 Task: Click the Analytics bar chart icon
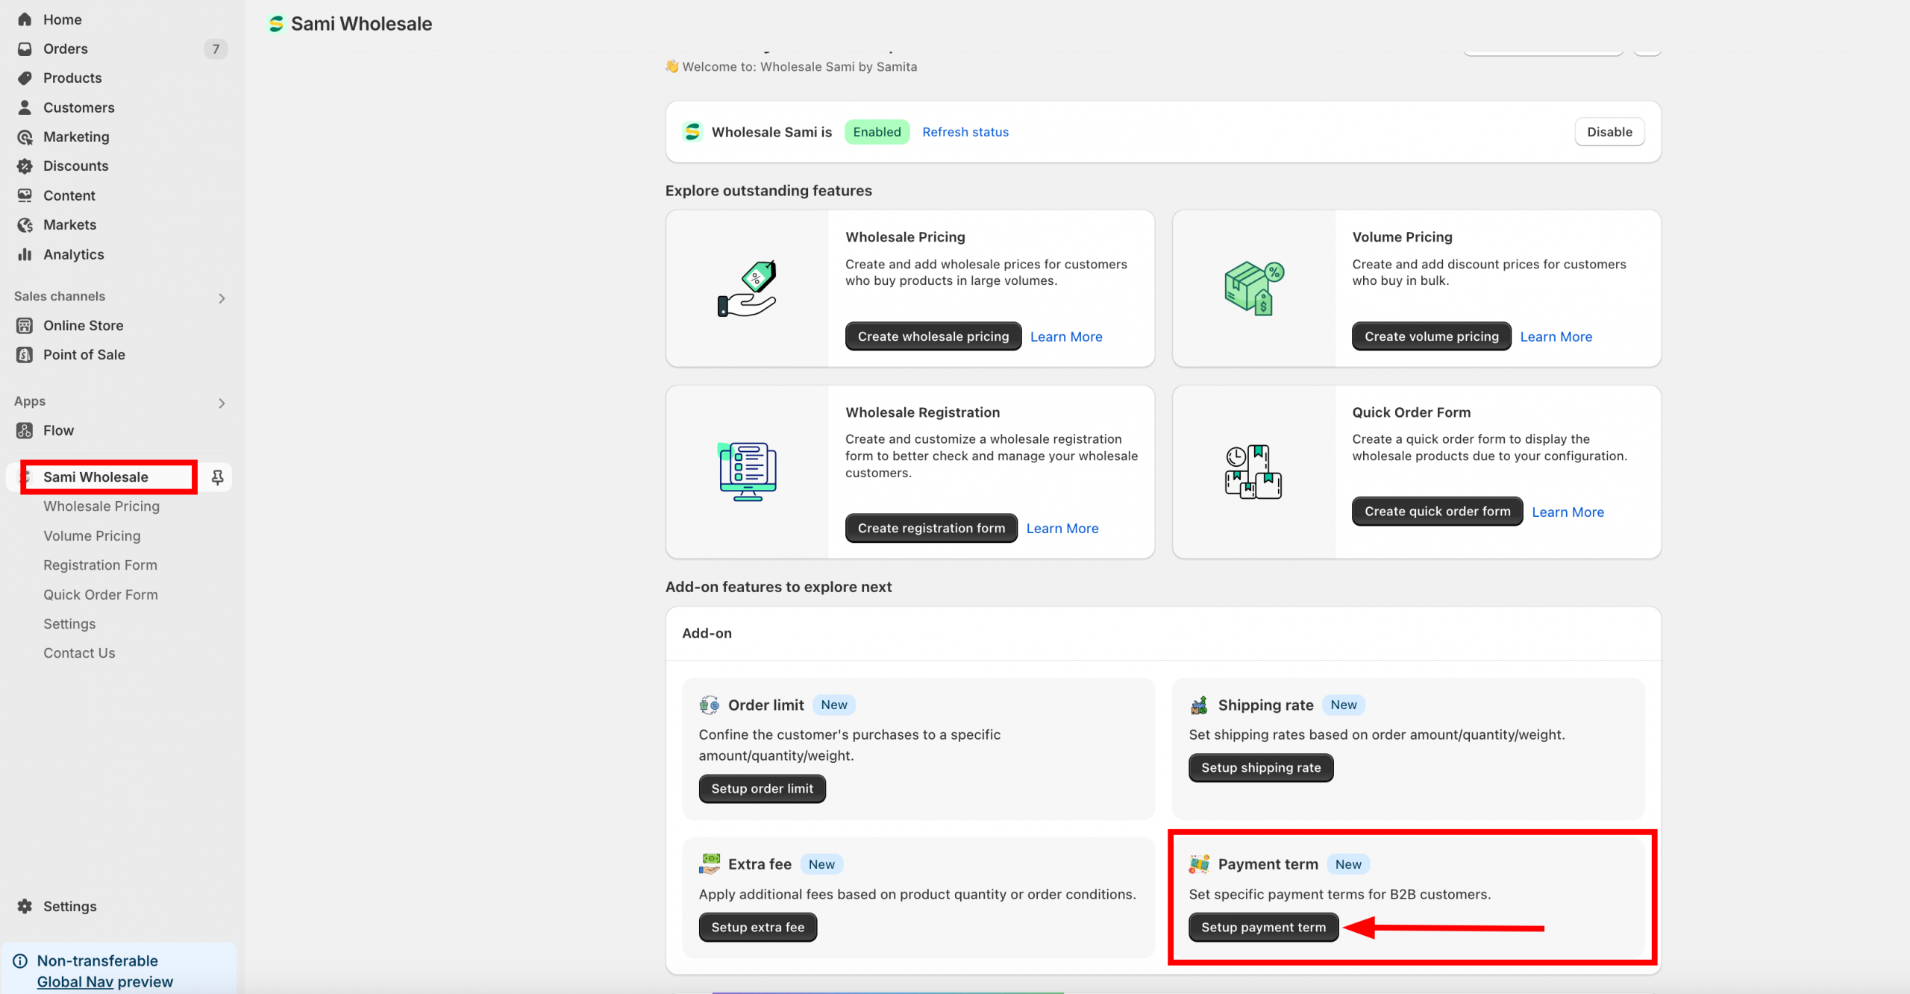point(25,254)
